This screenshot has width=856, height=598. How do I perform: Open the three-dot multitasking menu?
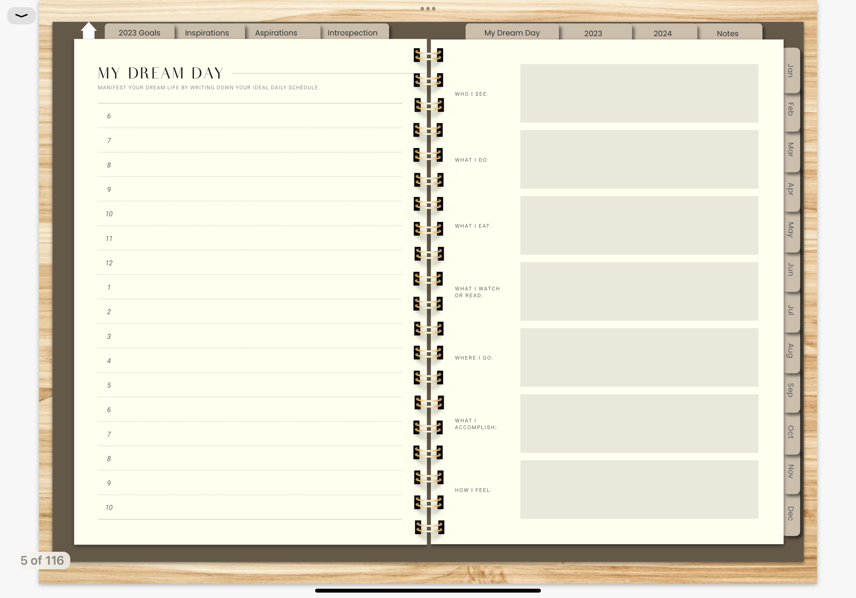pyautogui.click(x=428, y=8)
